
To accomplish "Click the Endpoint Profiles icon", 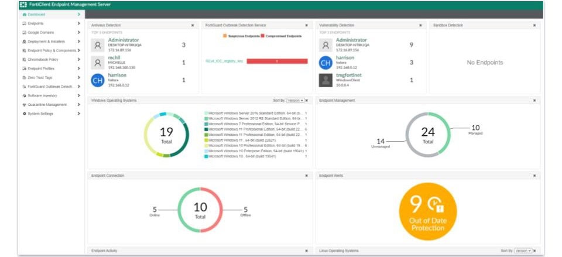I will [x=25, y=68].
